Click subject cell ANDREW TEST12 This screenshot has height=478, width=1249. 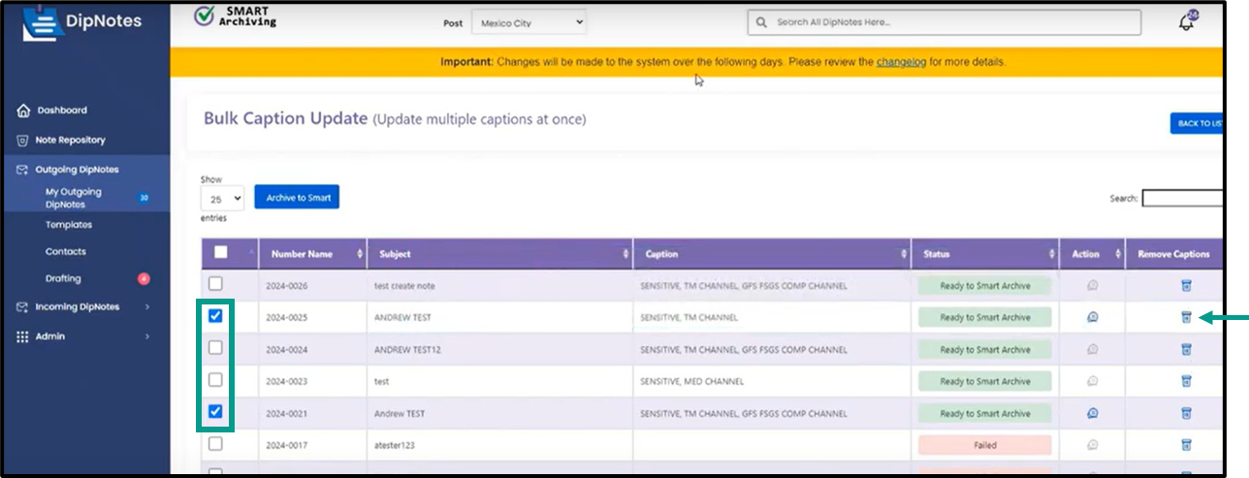coord(407,349)
